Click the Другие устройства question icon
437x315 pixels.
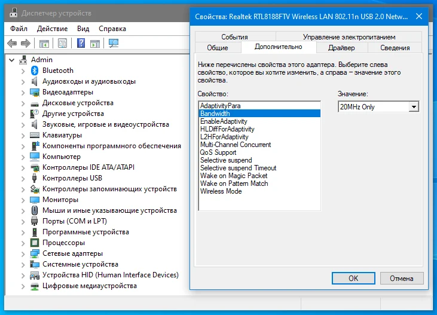click(35, 114)
